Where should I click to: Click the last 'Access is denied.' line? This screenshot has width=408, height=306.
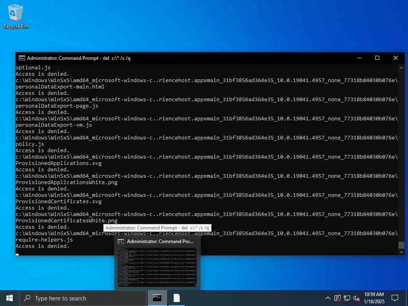[x=43, y=246]
